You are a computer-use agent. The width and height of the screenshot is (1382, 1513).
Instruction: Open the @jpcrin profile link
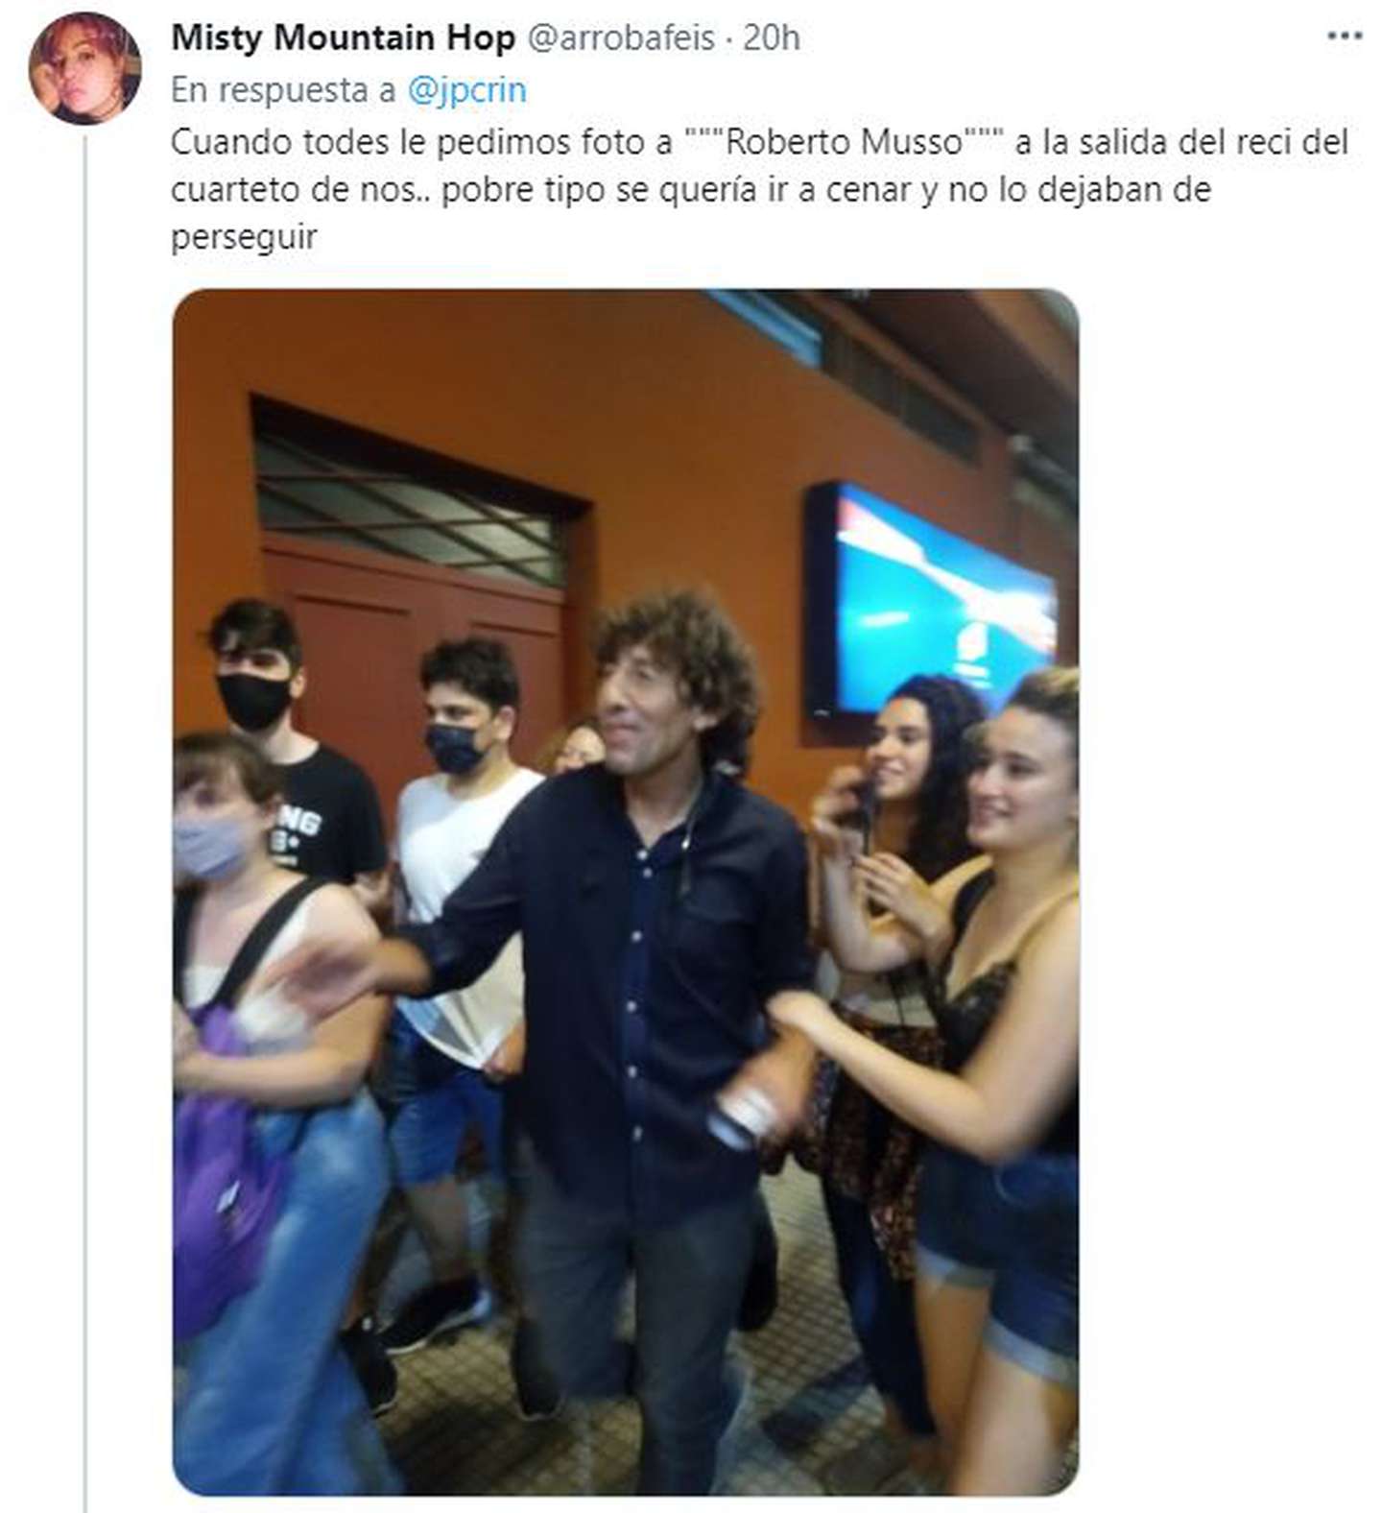[466, 90]
